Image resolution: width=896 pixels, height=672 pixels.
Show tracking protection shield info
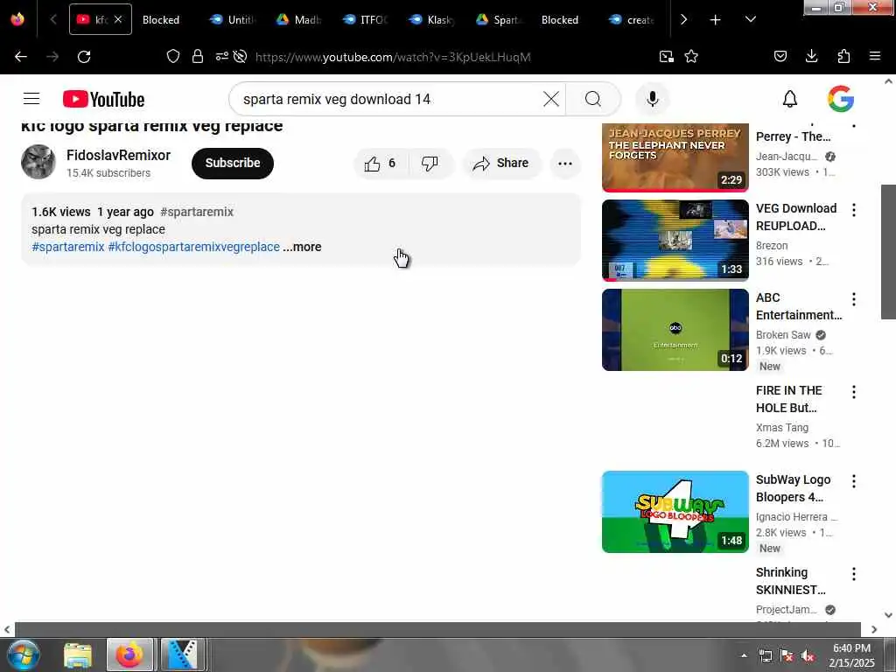pyautogui.click(x=173, y=56)
